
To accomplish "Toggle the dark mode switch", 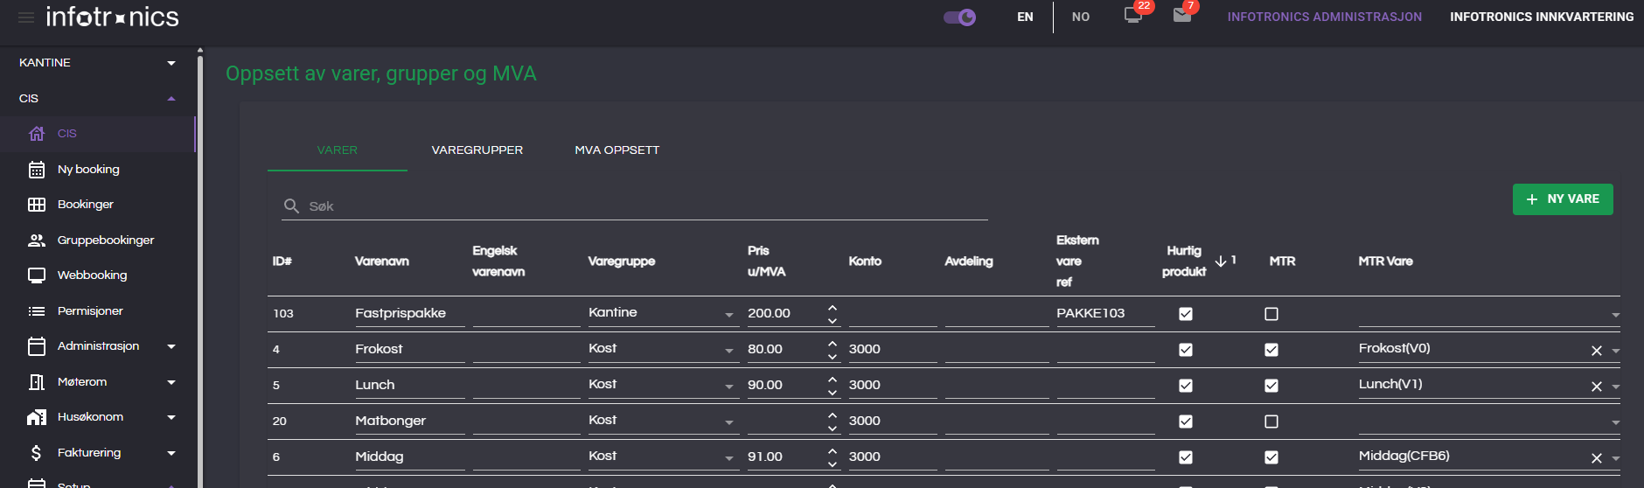I will coord(959,17).
